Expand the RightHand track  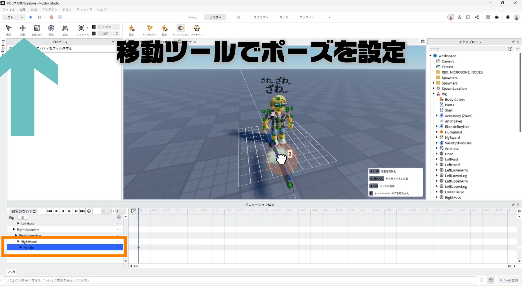(x=18, y=241)
